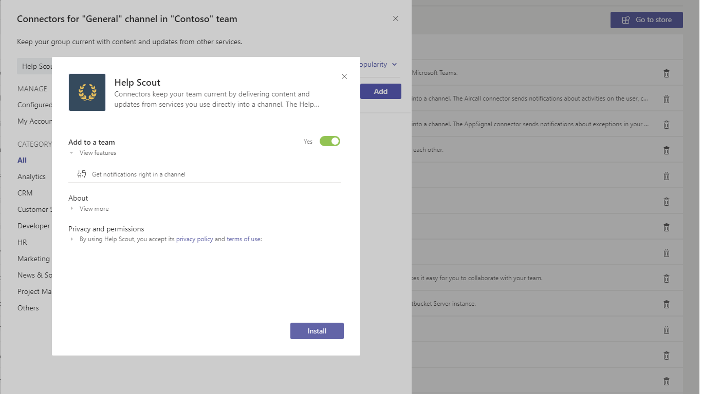Expand the Privacy and permissions details arrow

coord(71,239)
